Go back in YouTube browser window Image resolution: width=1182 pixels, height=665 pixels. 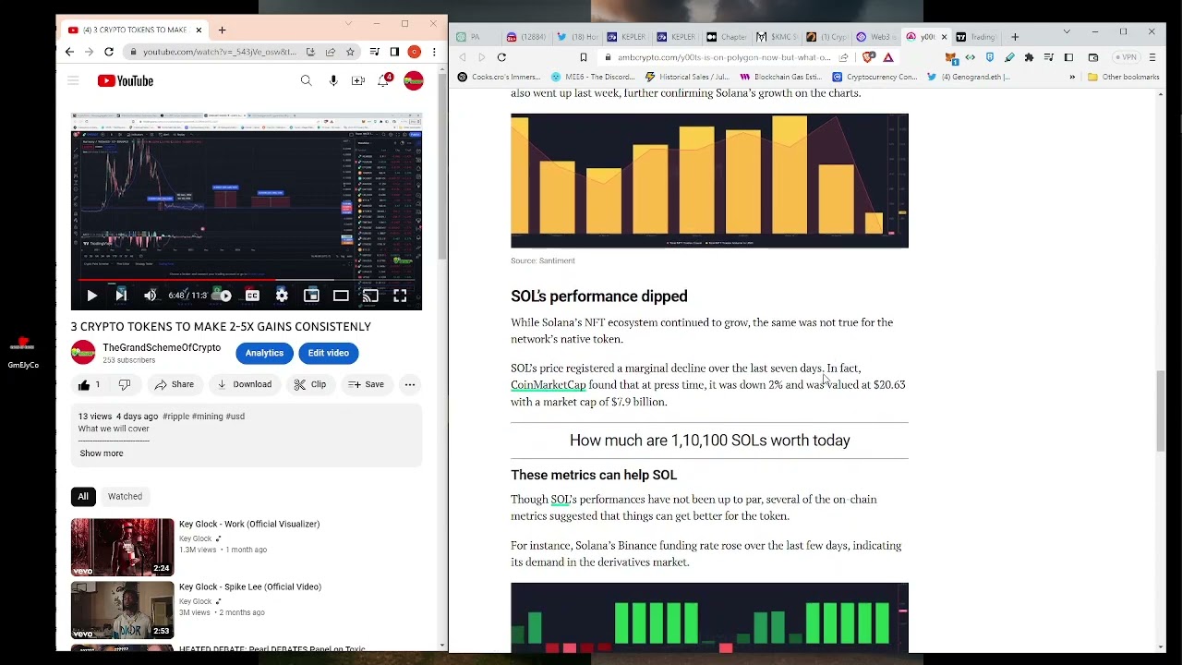(69, 52)
